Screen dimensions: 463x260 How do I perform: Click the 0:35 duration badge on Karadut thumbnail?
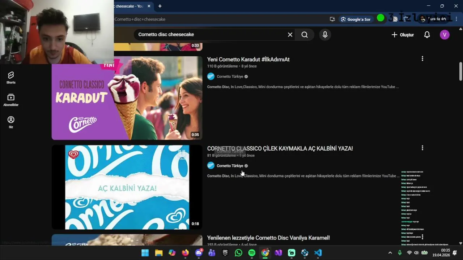pyautogui.click(x=195, y=135)
